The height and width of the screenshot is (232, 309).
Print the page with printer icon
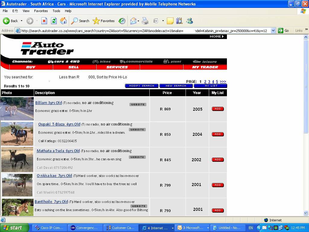[145, 21]
